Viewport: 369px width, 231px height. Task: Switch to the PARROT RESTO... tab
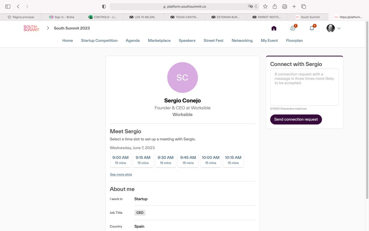[266, 17]
